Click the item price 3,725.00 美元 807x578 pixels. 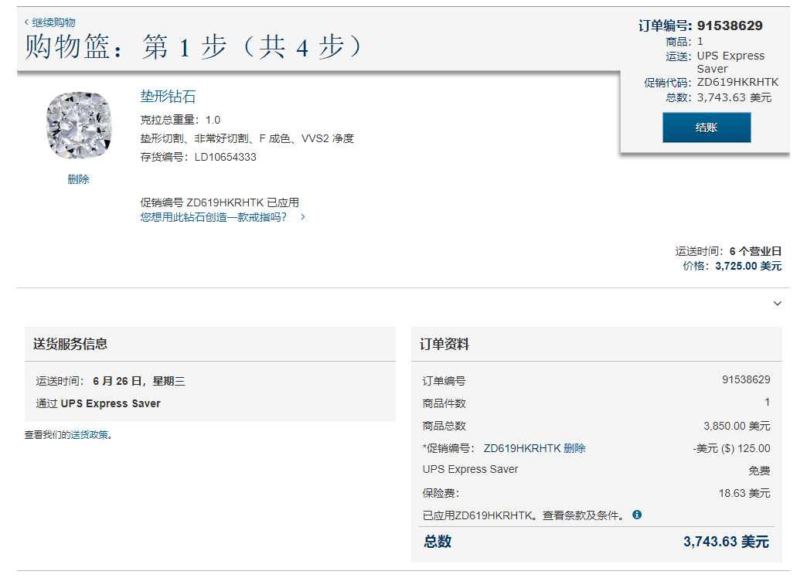(748, 266)
